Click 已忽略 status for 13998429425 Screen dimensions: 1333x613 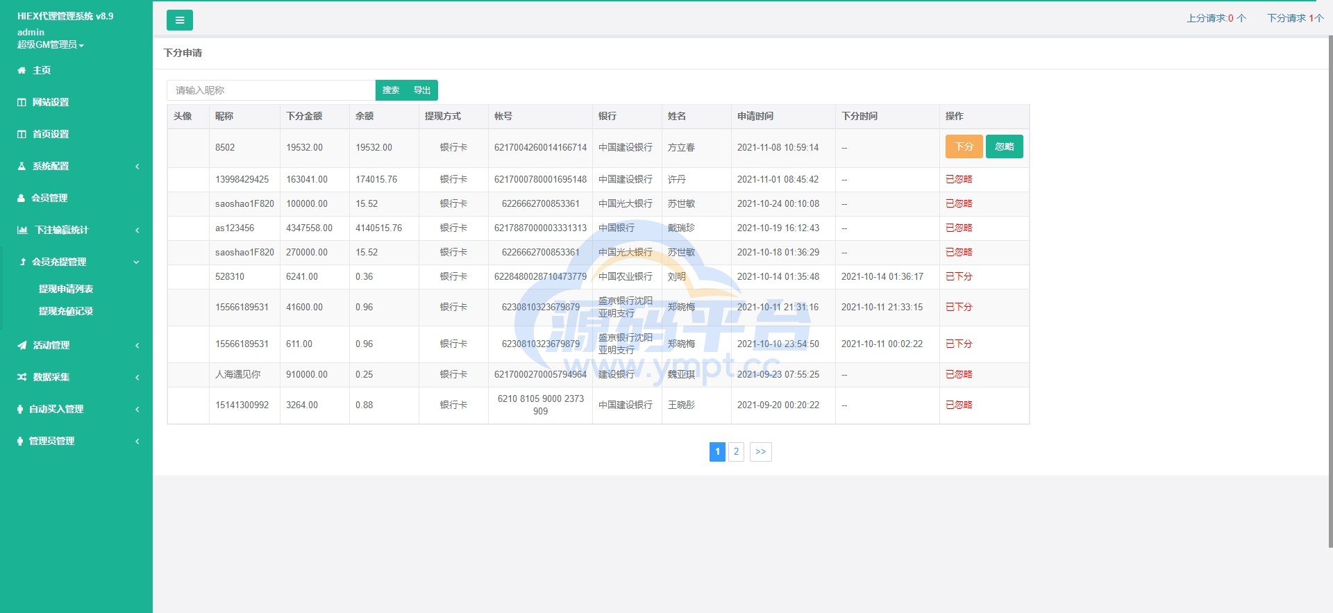[959, 179]
